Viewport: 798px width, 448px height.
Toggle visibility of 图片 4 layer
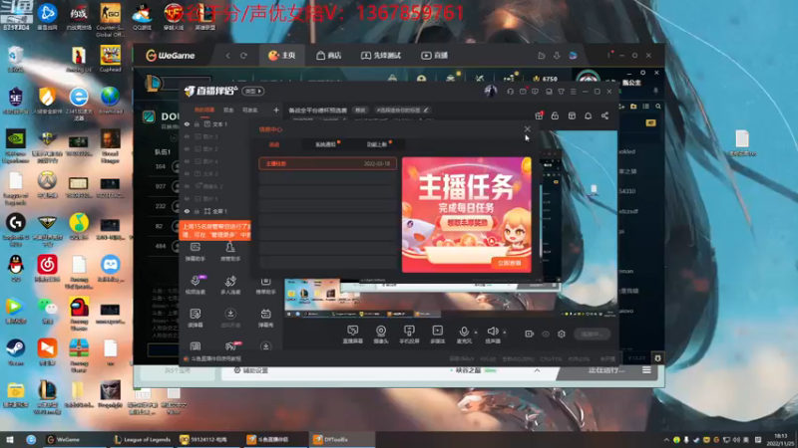(x=187, y=161)
